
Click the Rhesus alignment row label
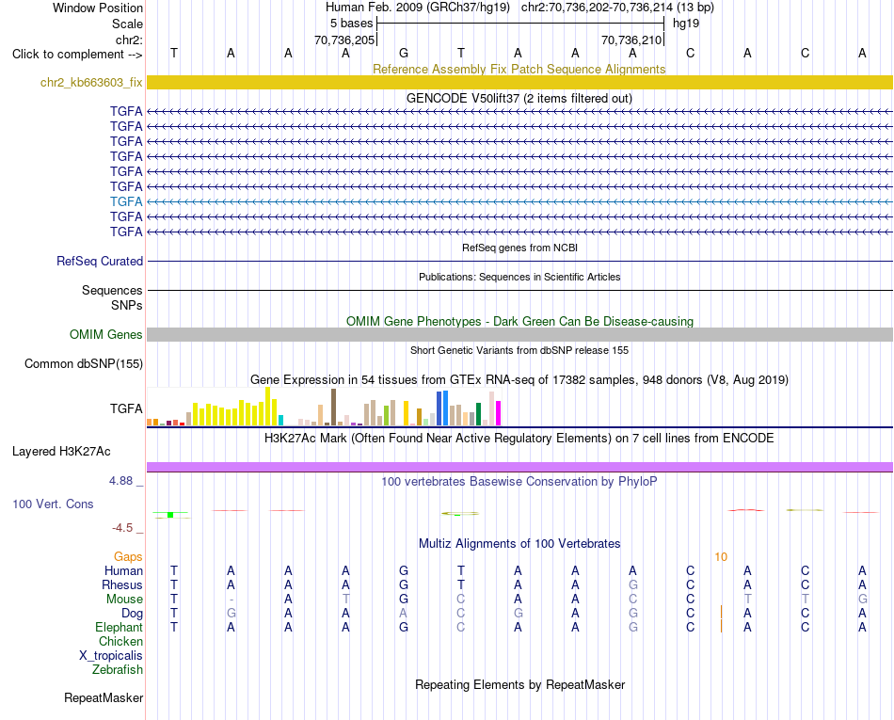pos(122,584)
